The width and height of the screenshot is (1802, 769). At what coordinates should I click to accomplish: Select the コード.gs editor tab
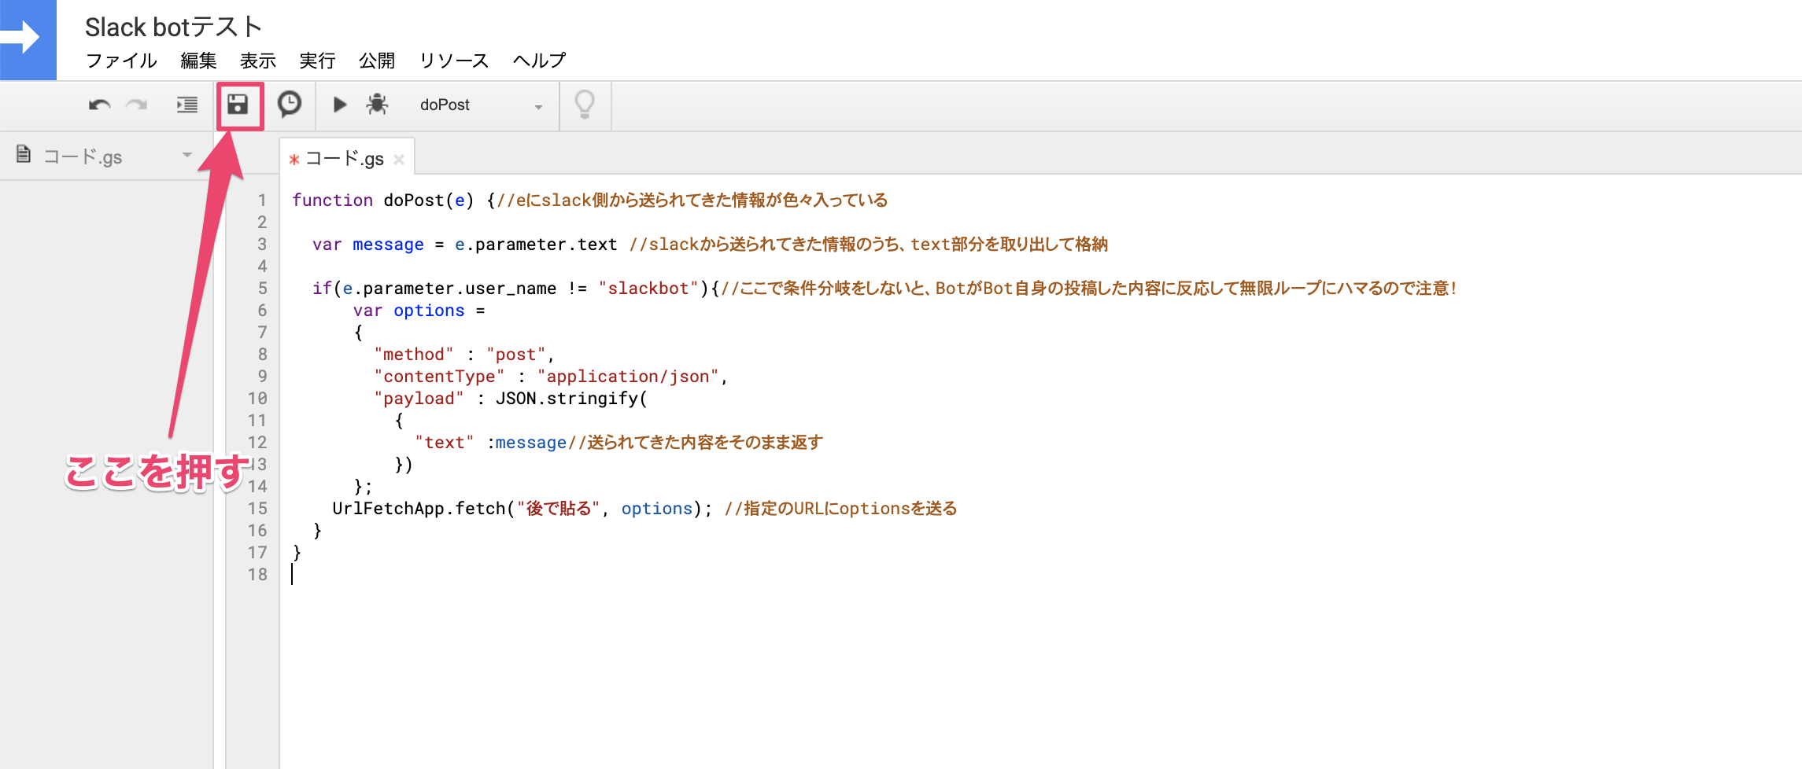pyautogui.click(x=345, y=158)
